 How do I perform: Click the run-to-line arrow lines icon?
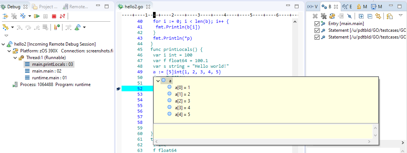point(45,27)
